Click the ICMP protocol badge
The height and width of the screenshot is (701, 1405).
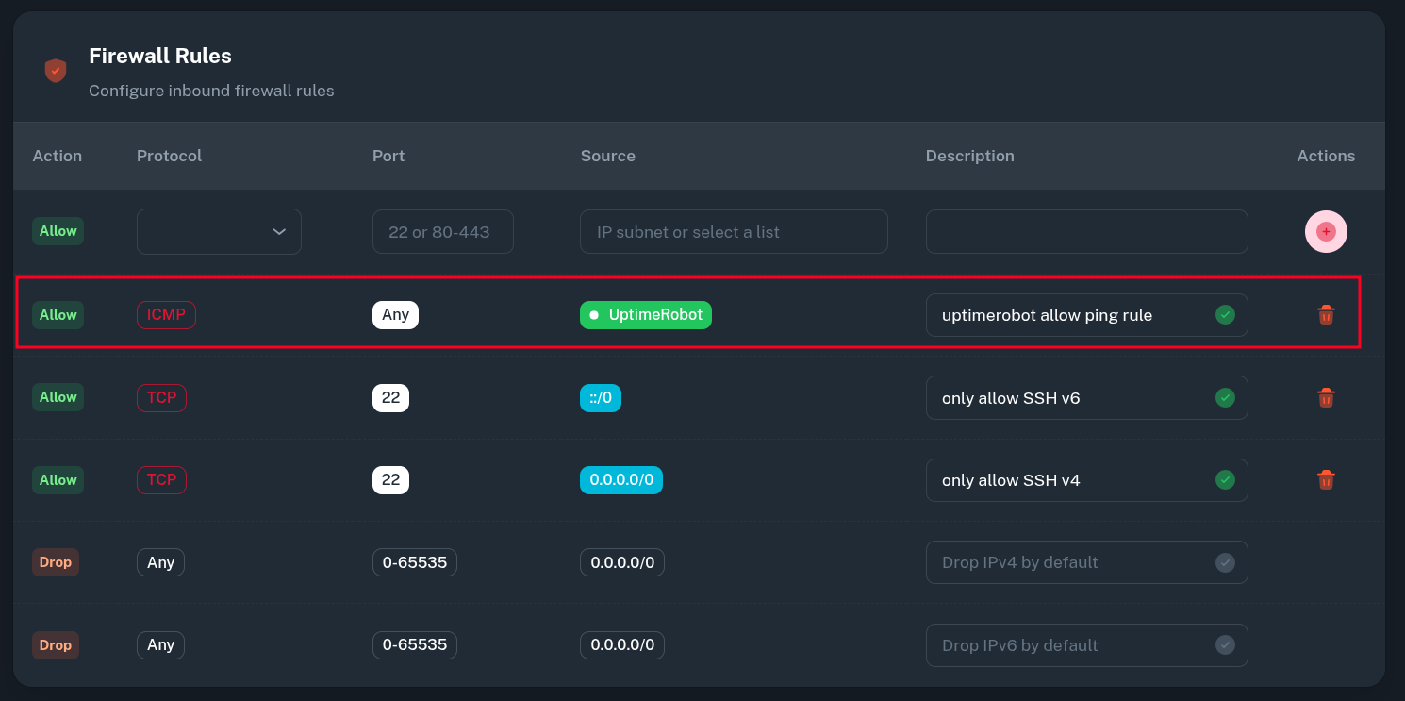click(166, 315)
